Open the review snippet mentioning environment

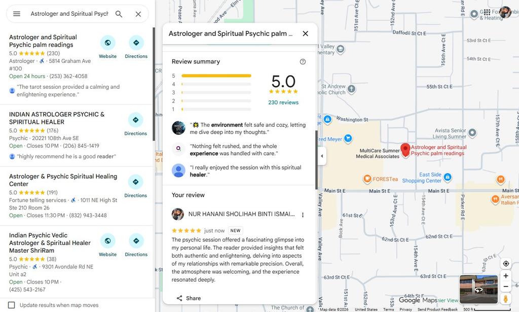[x=247, y=128]
